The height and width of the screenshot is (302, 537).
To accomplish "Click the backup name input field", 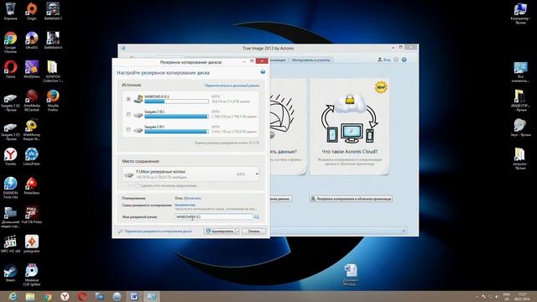I will pos(214,216).
